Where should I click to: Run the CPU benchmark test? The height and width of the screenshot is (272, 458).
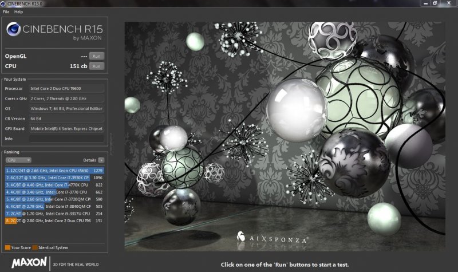pyautogui.click(x=96, y=66)
